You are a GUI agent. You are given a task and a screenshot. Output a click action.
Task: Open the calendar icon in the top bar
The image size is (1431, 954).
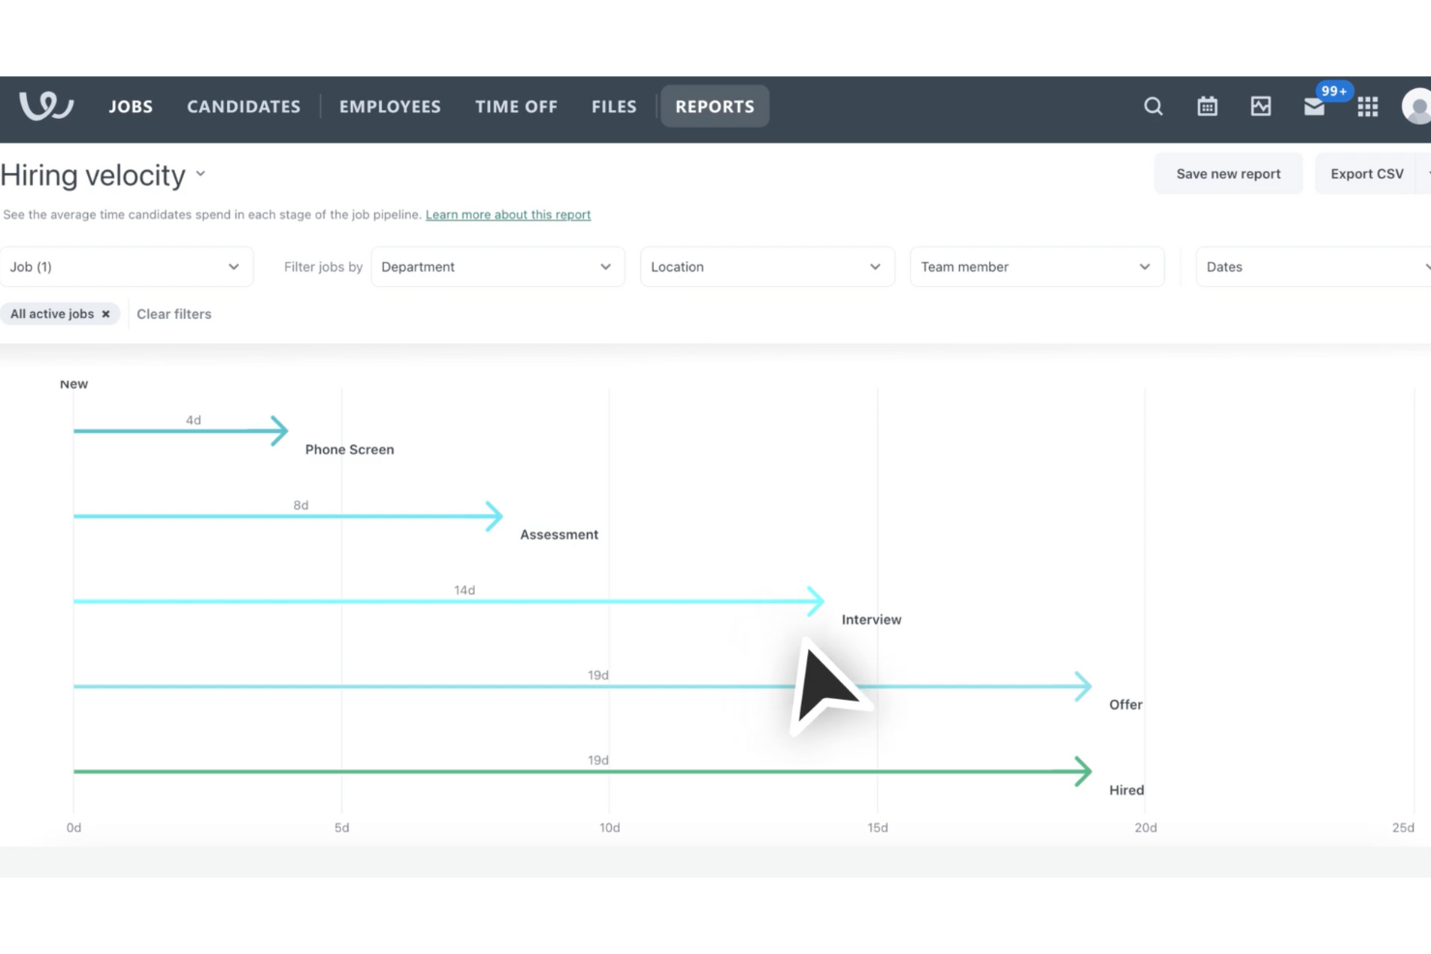coord(1207,106)
